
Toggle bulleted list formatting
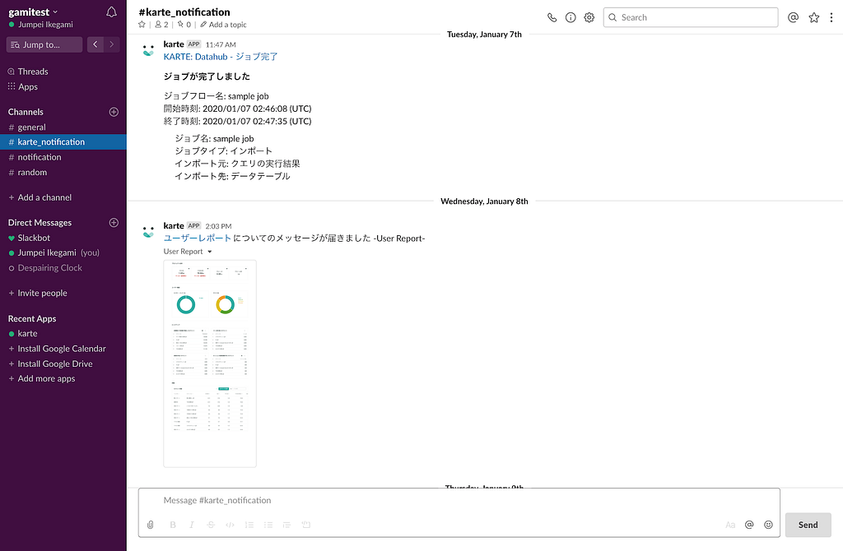(x=268, y=525)
